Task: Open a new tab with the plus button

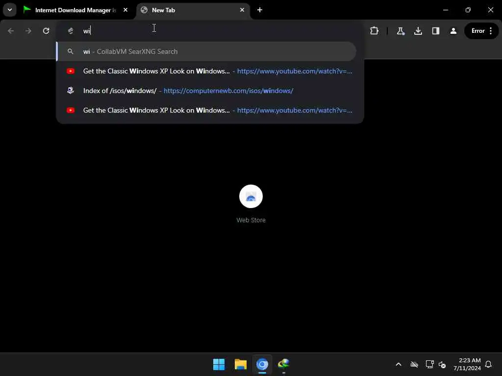Action: pos(260,10)
